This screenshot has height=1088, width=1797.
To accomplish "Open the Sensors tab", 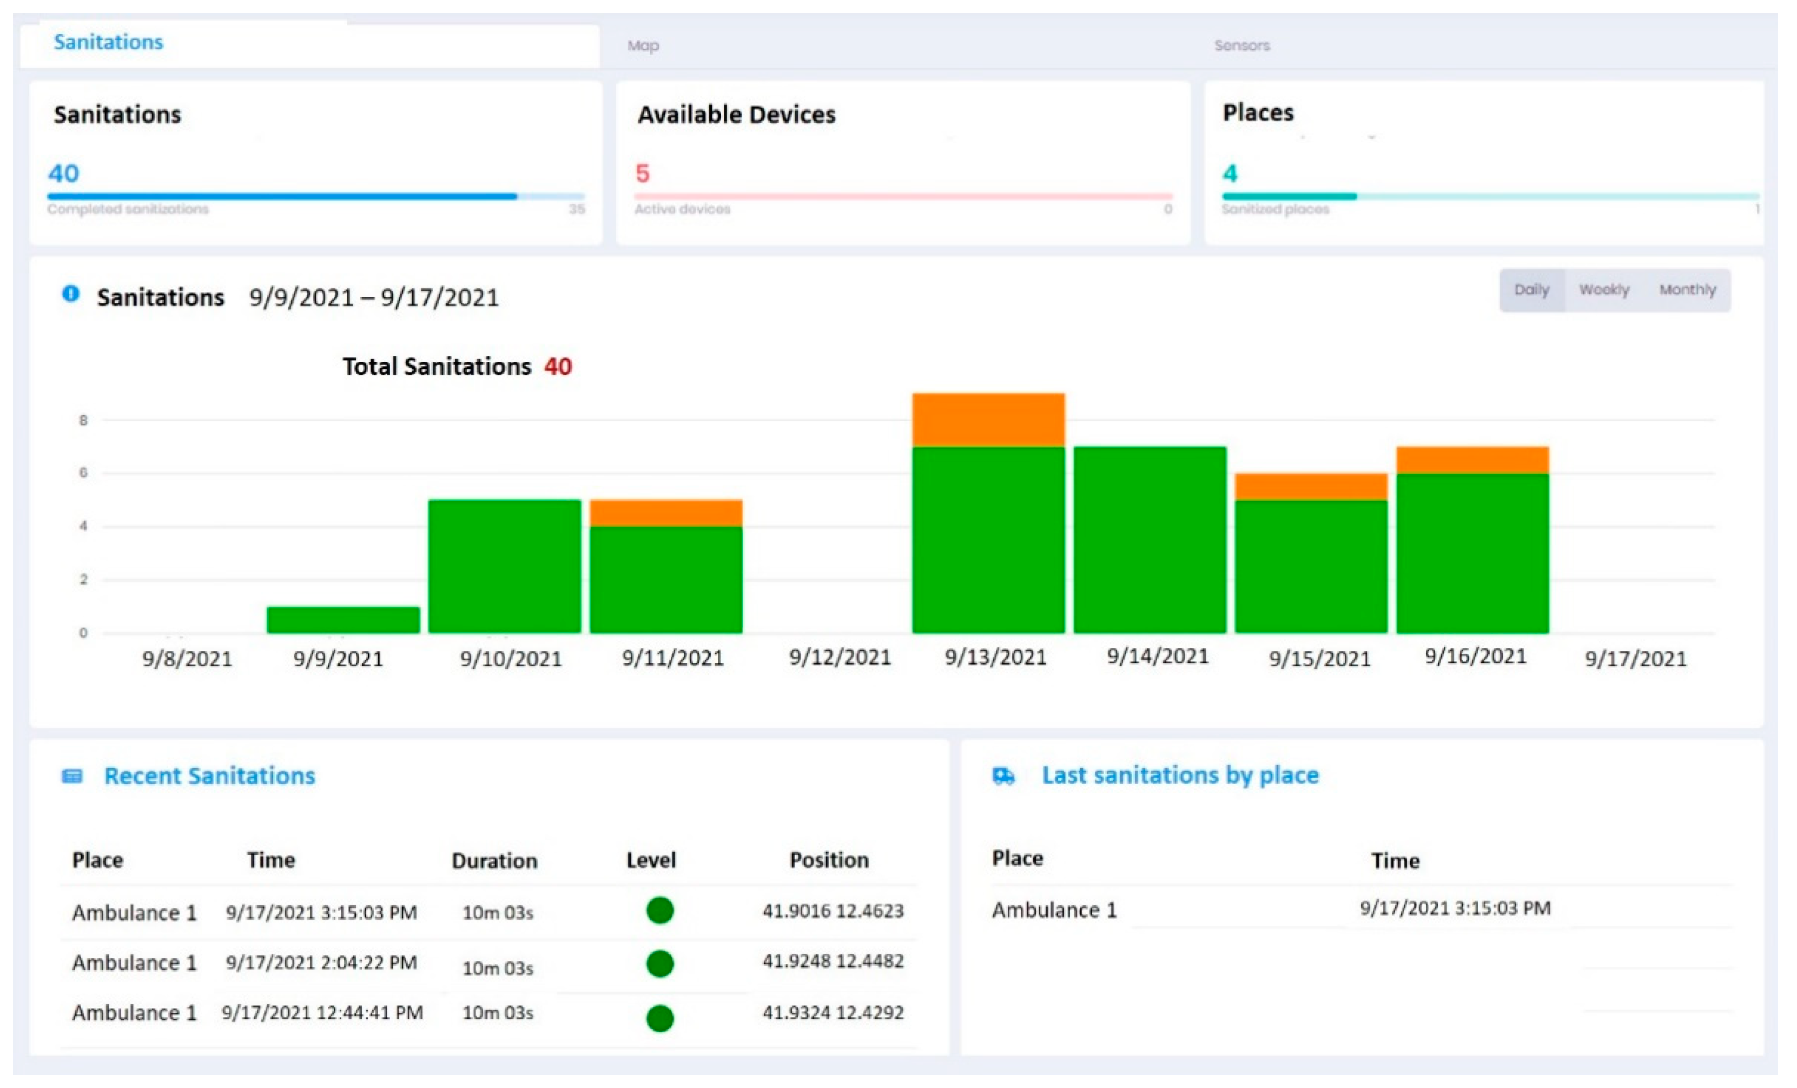I will tap(1241, 46).
